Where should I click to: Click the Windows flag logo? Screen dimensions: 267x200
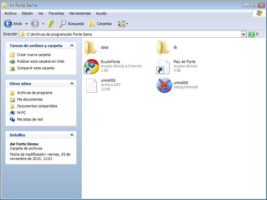259,13
